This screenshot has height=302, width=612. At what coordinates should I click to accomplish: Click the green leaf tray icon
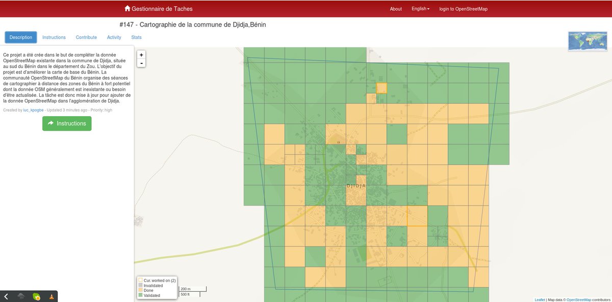[x=36, y=296]
